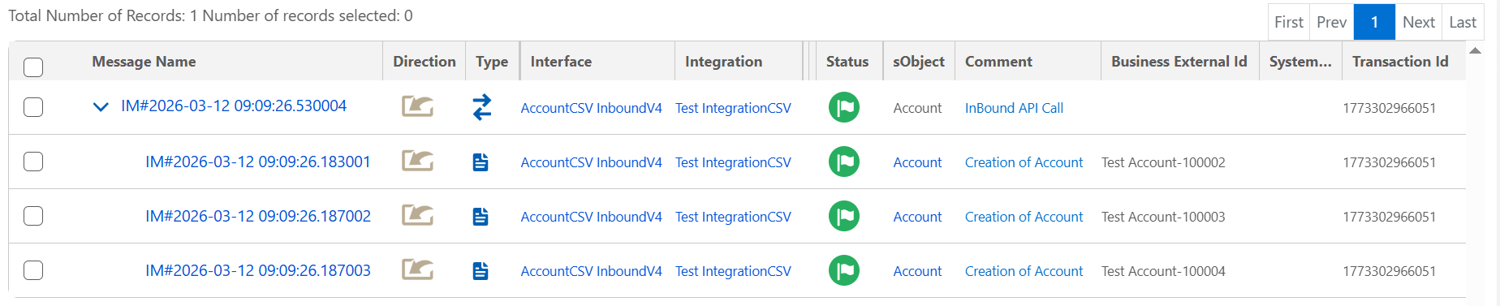
Task: Open message IM#2026-03-12 09:09:26.187003
Action: 258,270
